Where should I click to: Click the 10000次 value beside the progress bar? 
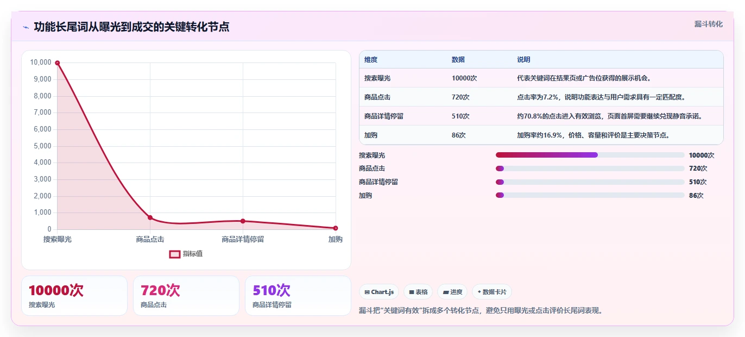pos(702,155)
